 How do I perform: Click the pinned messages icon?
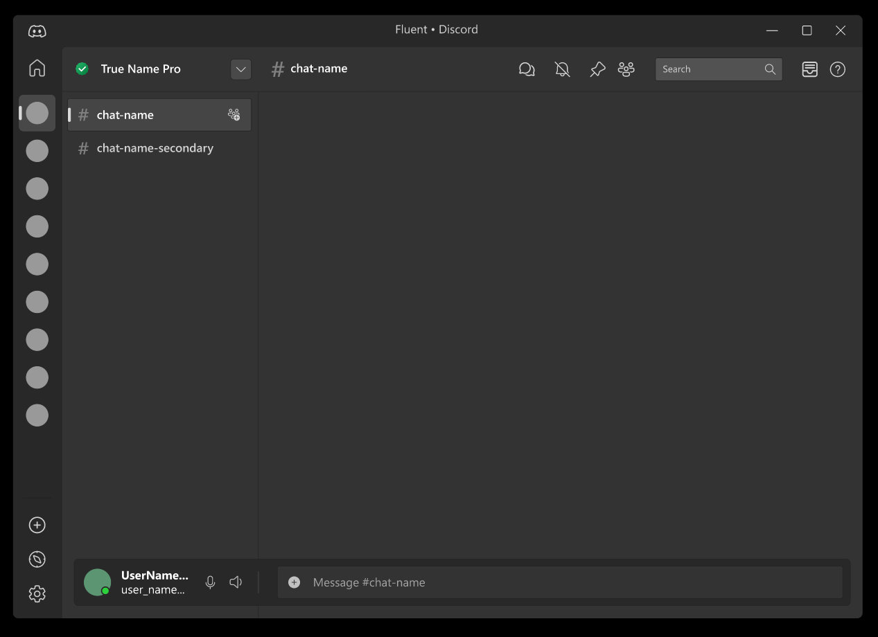click(x=597, y=69)
